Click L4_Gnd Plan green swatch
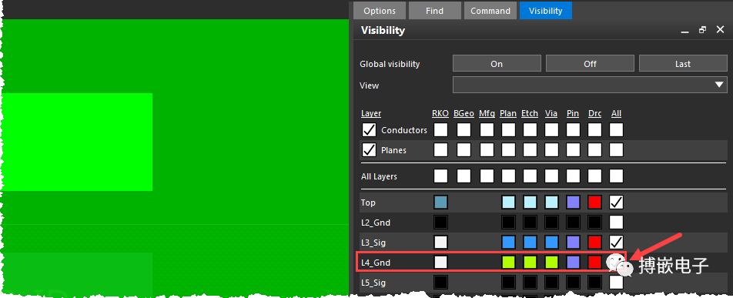733x298 pixels. click(508, 262)
